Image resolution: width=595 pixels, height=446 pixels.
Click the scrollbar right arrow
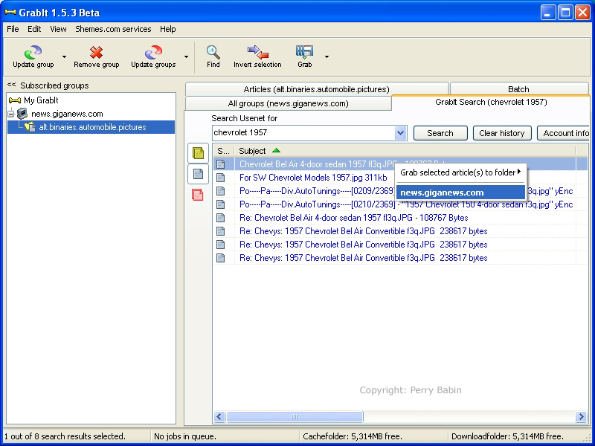[581, 417]
